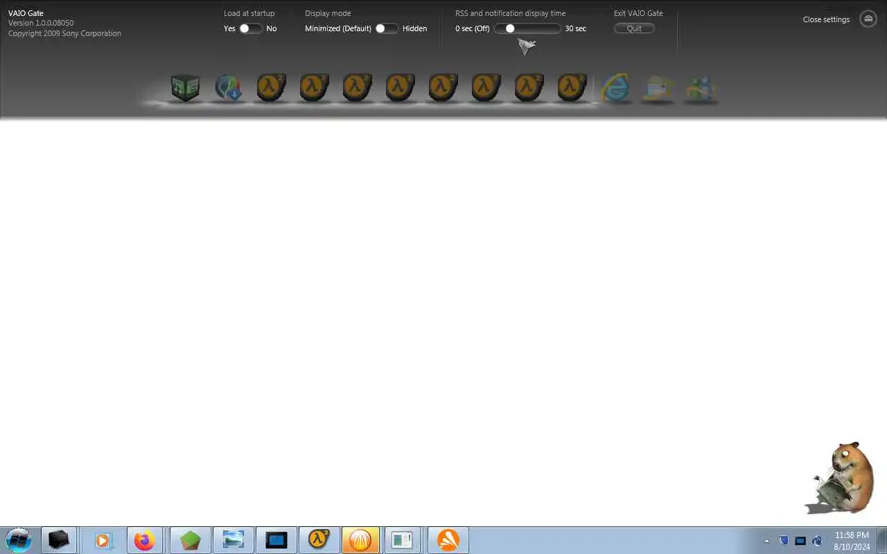887x554 pixels.
Task: Open the landscape picture taskbar icon
Action: (234, 540)
